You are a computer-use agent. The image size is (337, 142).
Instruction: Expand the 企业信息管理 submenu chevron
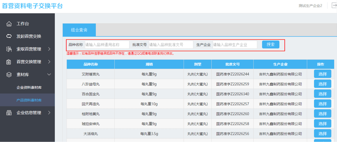[49, 113]
